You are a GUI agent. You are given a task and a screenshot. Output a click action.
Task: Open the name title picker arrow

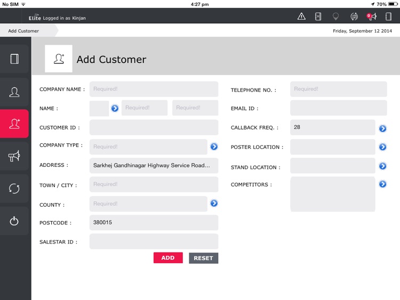point(115,108)
